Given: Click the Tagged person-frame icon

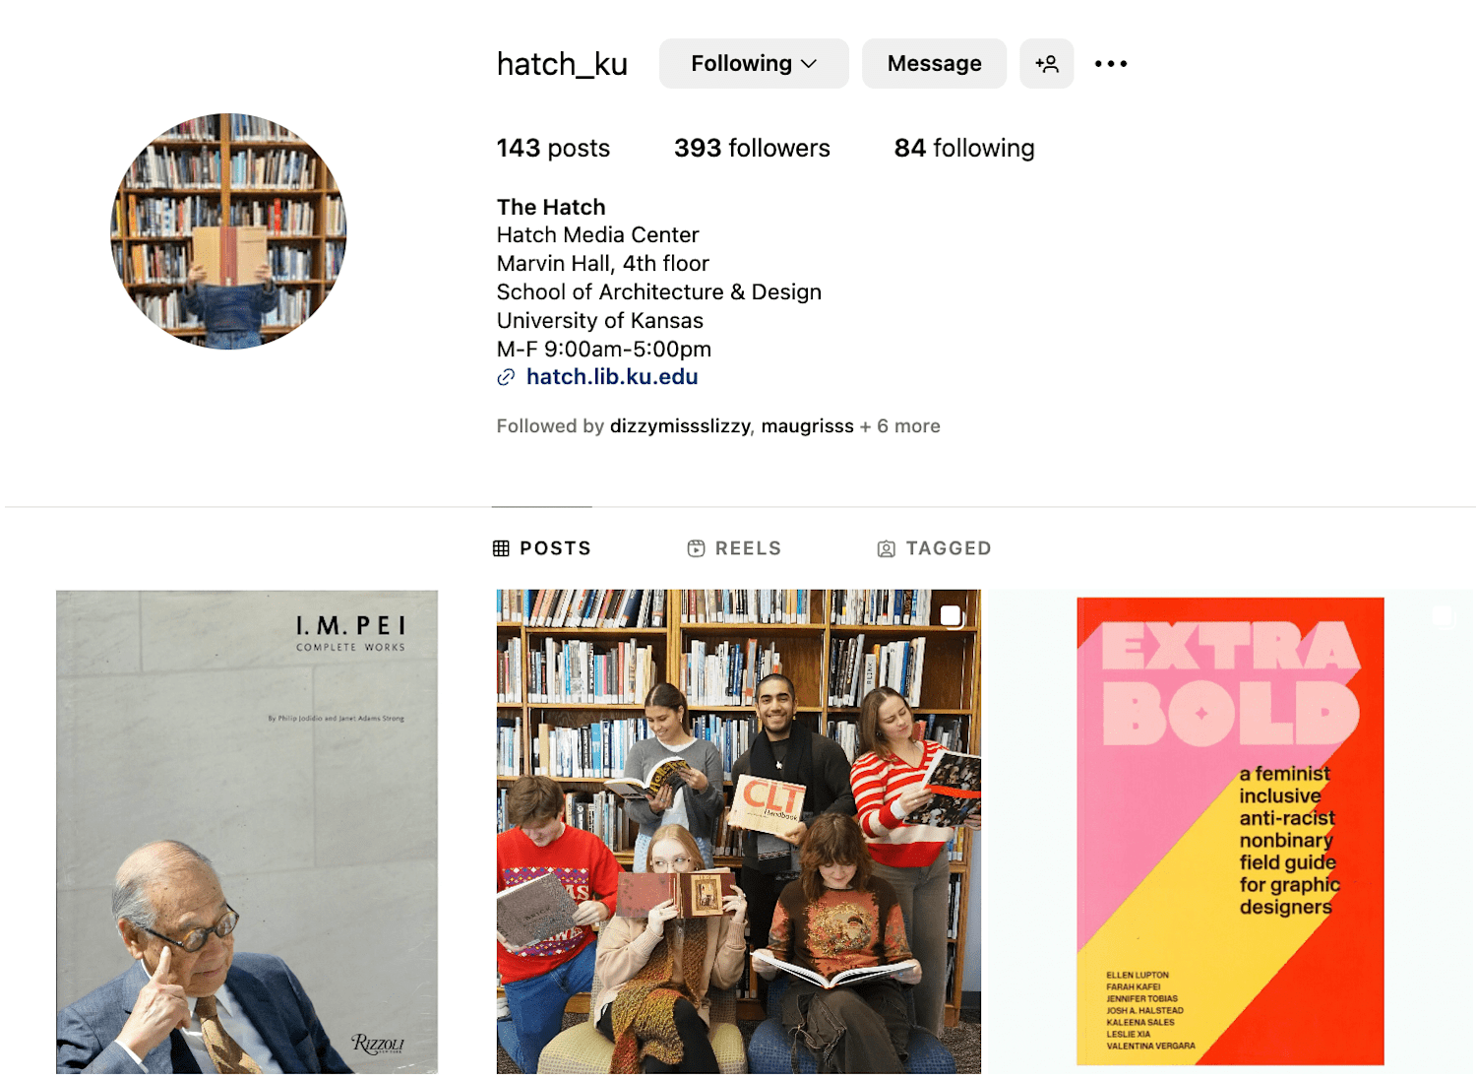Looking at the screenshot, I should [x=886, y=548].
